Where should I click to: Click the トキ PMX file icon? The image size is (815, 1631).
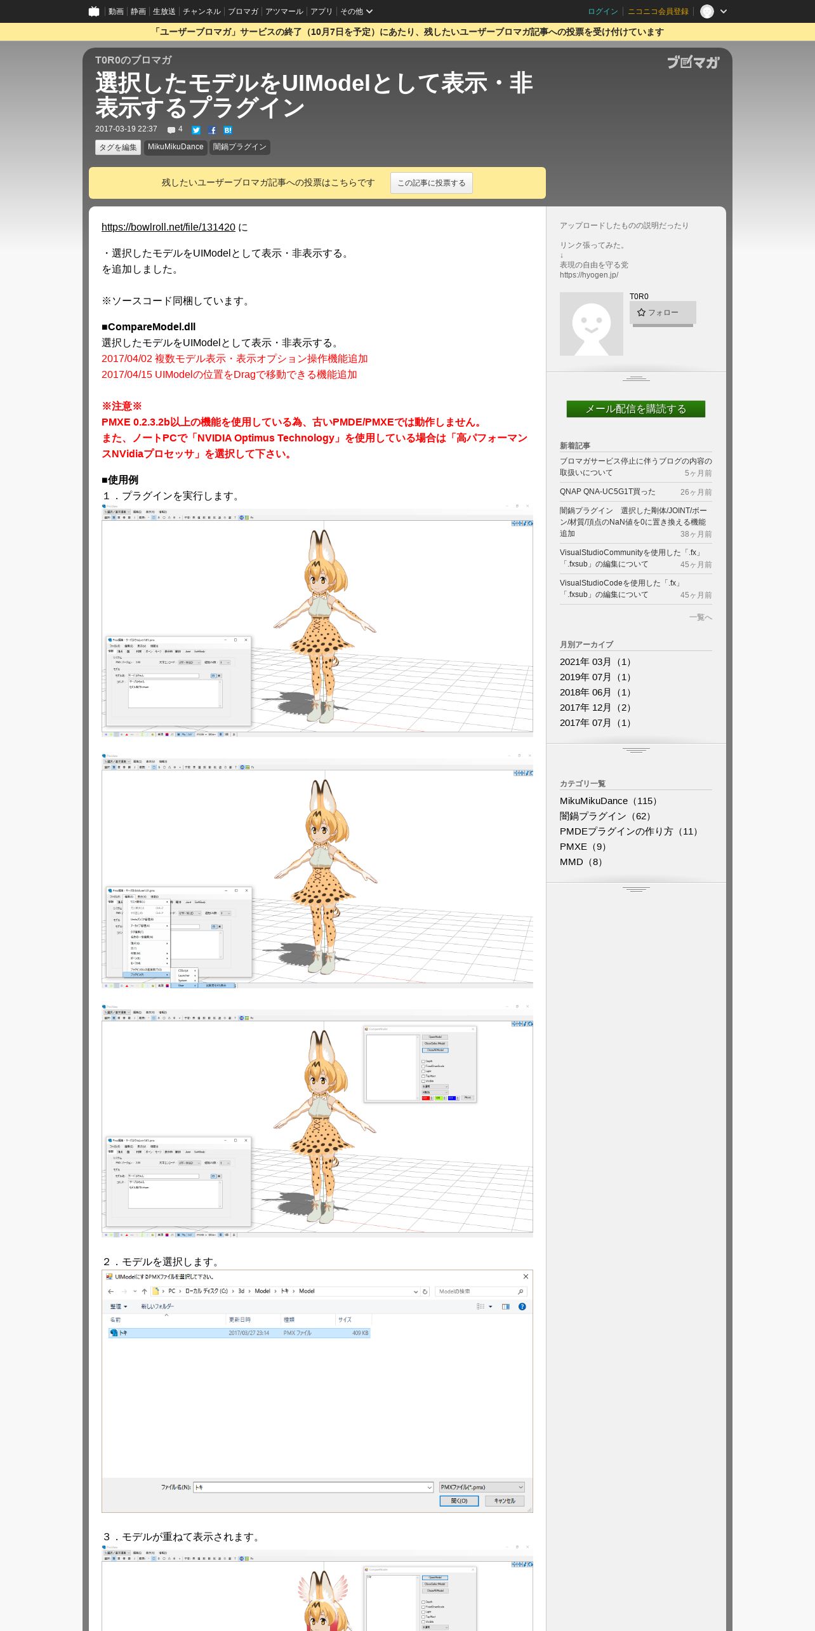pyautogui.click(x=114, y=1333)
